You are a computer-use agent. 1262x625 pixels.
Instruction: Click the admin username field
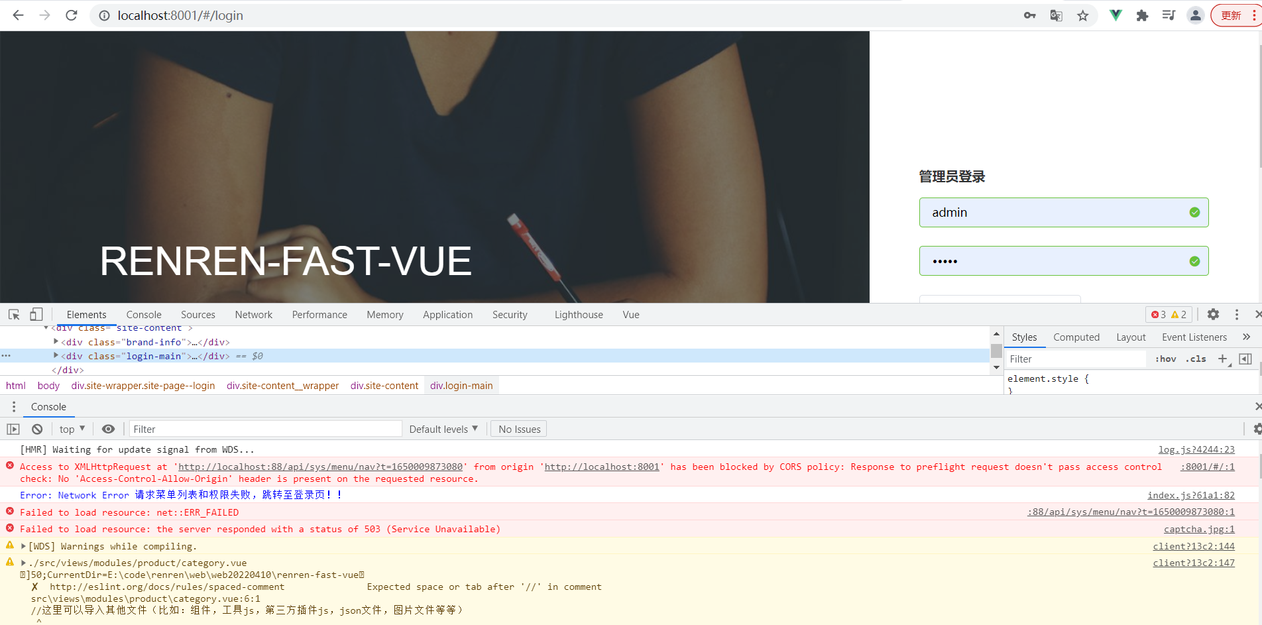pos(1063,212)
